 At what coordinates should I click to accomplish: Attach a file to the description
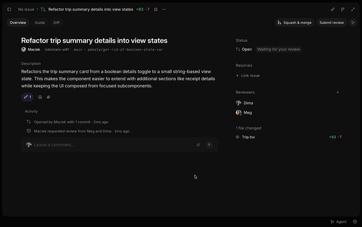coord(48,97)
